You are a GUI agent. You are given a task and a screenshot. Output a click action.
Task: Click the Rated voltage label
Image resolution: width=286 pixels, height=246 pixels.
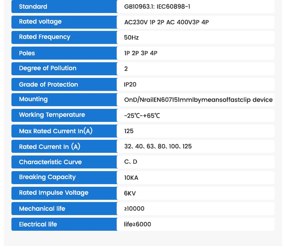[40, 22]
